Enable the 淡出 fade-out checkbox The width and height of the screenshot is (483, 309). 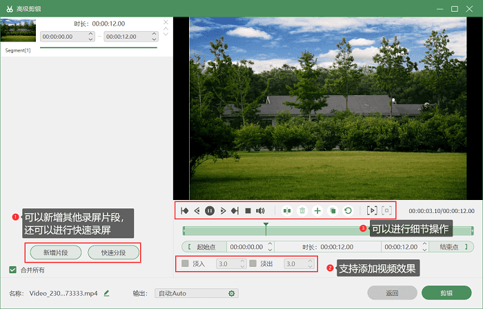pyautogui.click(x=253, y=263)
